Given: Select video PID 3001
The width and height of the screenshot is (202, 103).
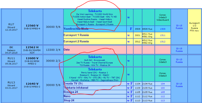Looking at the screenshot, I should 138,35.
